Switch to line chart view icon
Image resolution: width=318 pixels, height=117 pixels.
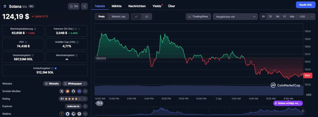click(136, 16)
